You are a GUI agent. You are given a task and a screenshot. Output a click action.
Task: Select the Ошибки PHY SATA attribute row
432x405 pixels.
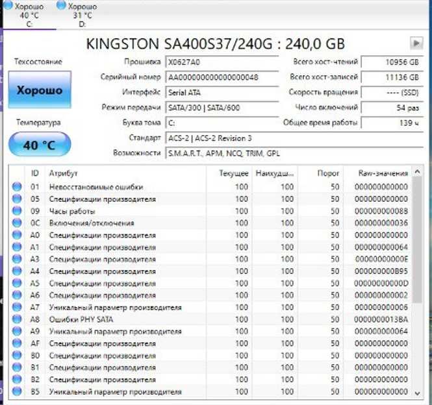[x=210, y=319]
